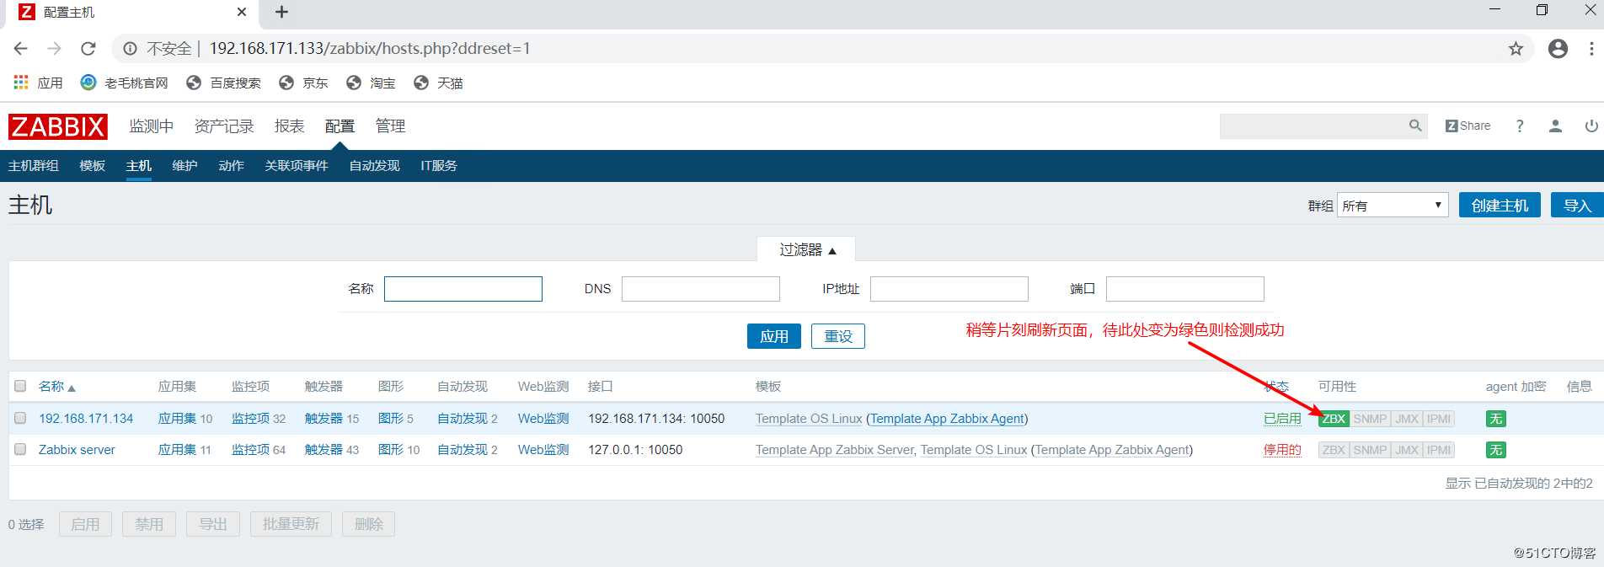Screen dimensions: 1604x567
Task: Click the 创建主机 button
Action: [1500, 206]
